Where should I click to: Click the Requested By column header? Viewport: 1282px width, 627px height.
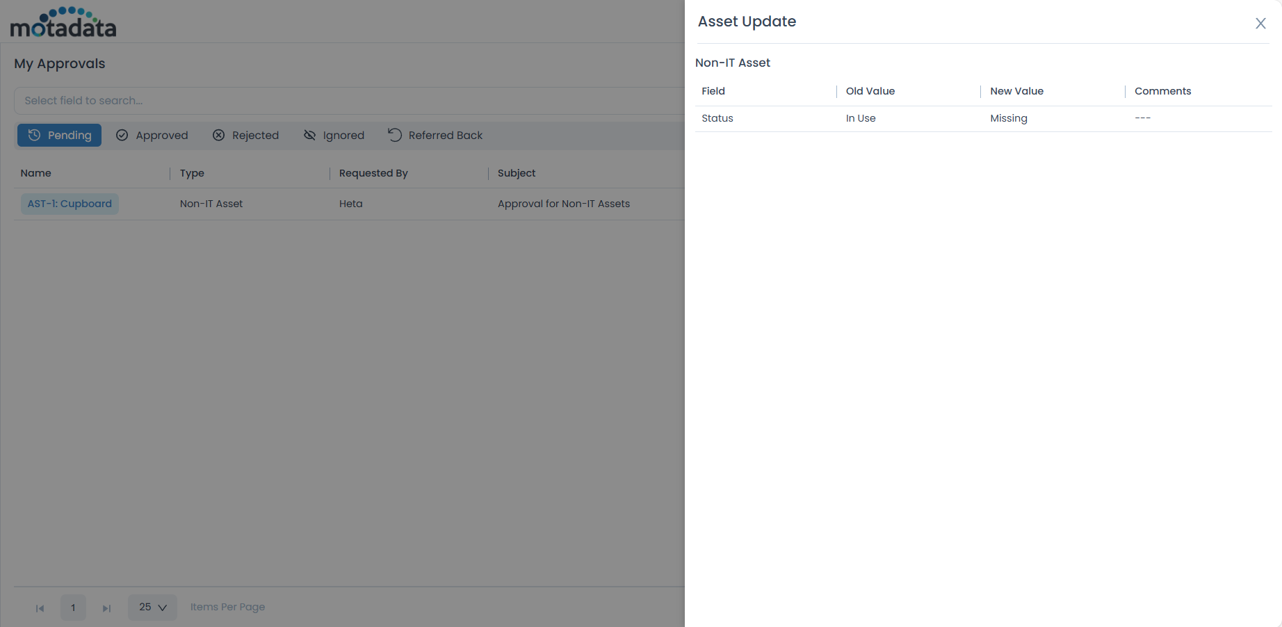[x=373, y=173]
